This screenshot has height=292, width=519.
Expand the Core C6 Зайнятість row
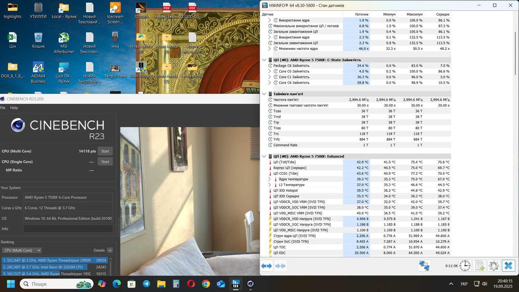coord(269,82)
